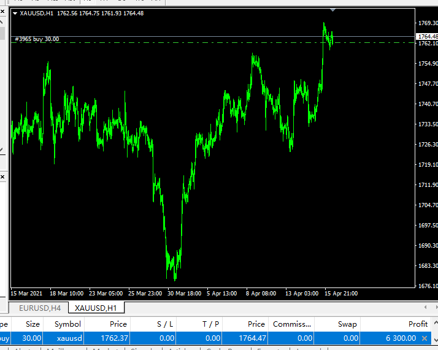Switch to the EURUSD,H4 chart tab

click(40, 308)
